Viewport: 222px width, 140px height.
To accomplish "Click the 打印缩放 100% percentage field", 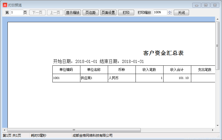I will 160,12.
